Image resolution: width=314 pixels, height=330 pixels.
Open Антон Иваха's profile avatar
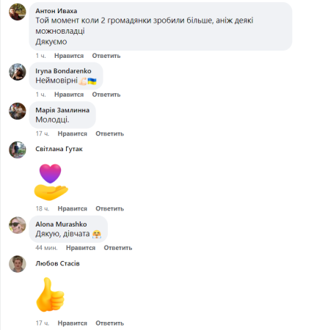pos(18,12)
